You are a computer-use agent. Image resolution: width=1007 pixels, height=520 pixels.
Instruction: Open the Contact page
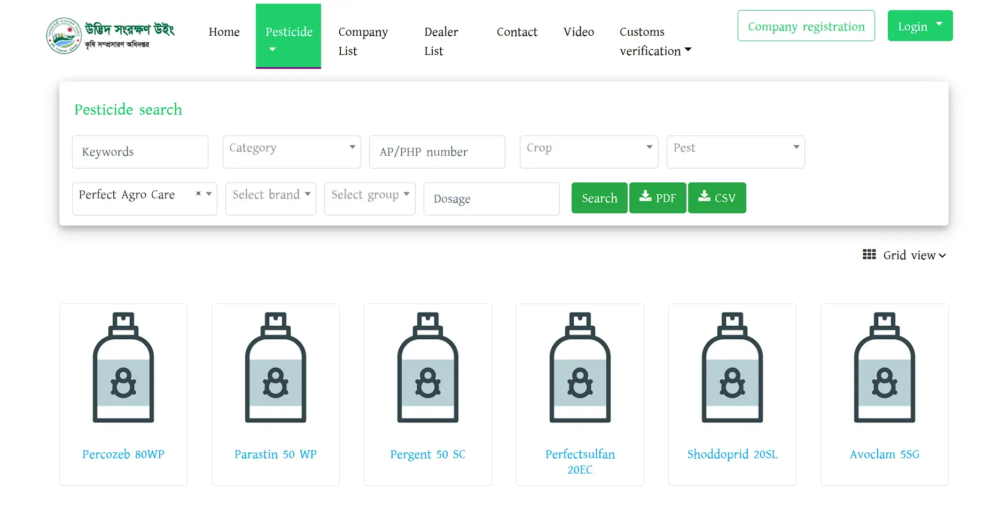(x=517, y=32)
